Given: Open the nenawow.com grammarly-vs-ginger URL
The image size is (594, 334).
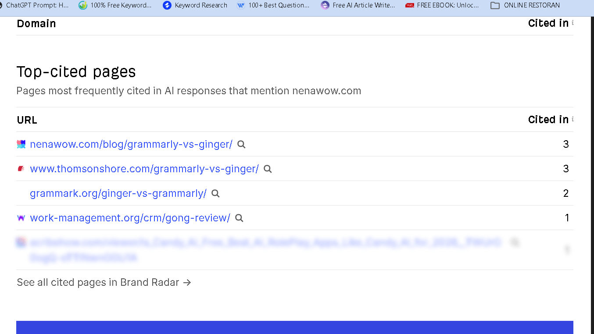Looking at the screenshot, I should point(131,144).
